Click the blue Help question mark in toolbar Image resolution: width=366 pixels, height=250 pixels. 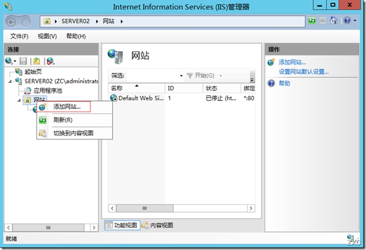[347, 21]
